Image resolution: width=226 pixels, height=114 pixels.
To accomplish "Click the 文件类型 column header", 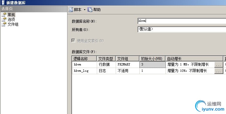I will pyautogui.click(x=106, y=59).
